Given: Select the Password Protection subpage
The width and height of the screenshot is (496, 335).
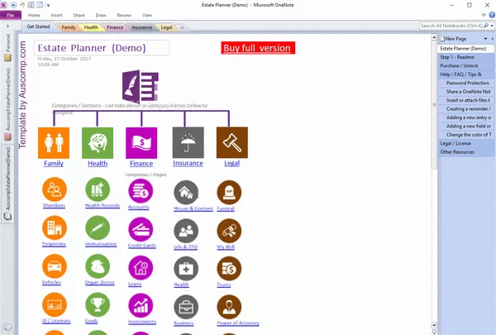Looking at the screenshot, I should [x=468, y=84].
